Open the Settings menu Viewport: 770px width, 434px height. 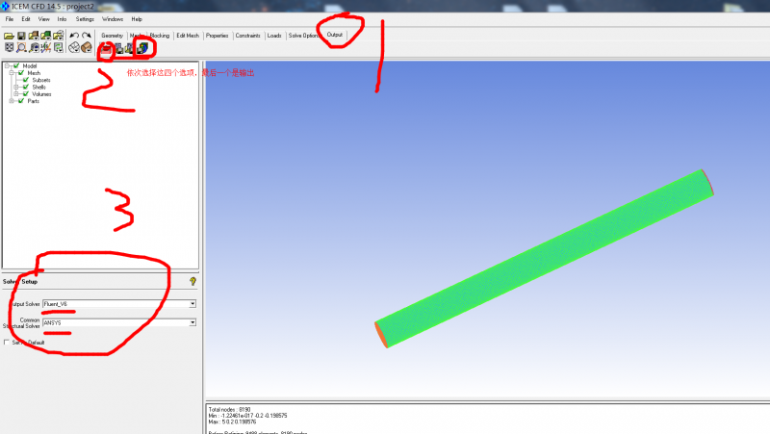click(x=85, y=19)
